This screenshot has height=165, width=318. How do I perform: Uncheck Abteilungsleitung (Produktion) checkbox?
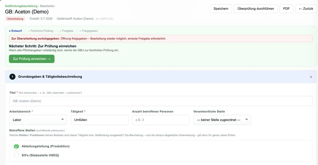click(x=16, y=147)
